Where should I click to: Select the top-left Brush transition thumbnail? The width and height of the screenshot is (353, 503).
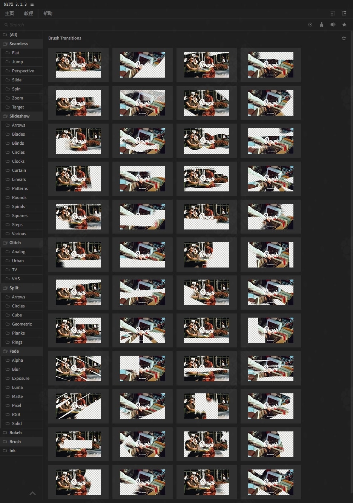(x=78, y=65)
